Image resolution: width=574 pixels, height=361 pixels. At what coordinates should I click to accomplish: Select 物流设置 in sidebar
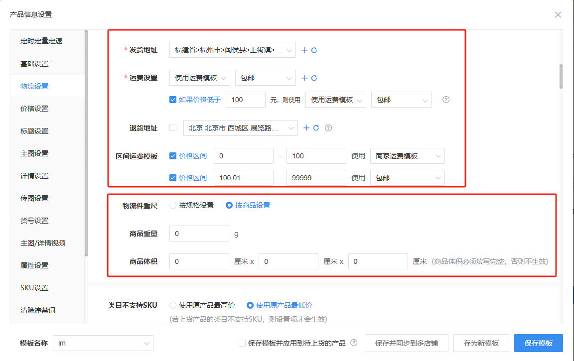pos(34,86)
